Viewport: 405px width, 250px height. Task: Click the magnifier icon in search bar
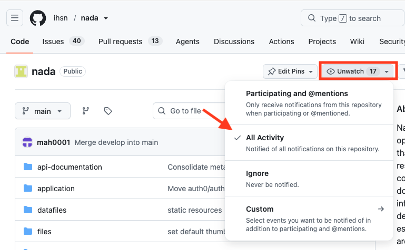tap(312, 18)
